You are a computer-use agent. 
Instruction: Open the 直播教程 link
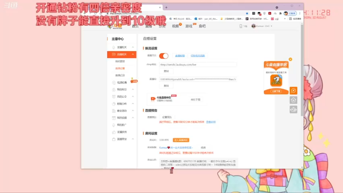tap(180, 56)
